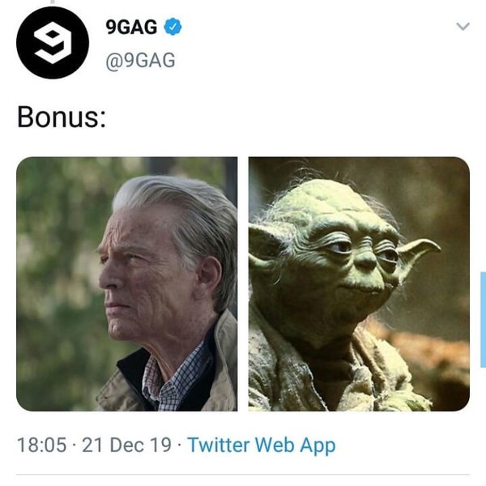Follow the Twitter Web App link
Image resolution: width=486 pixels, height=486 pixels.
(x=262, y=445)
